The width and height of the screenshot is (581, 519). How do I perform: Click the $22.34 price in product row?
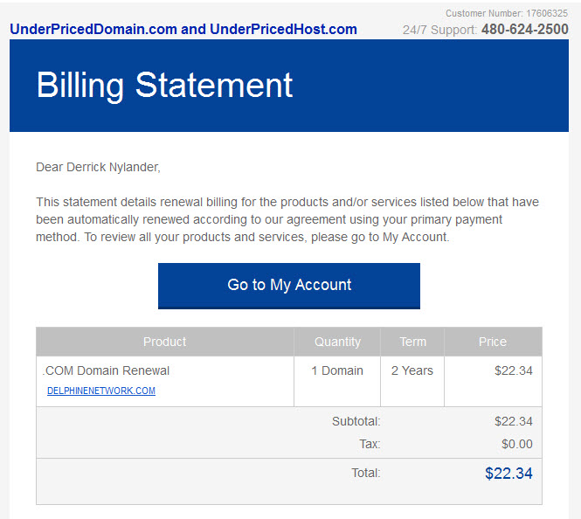[x=514, y=370]
